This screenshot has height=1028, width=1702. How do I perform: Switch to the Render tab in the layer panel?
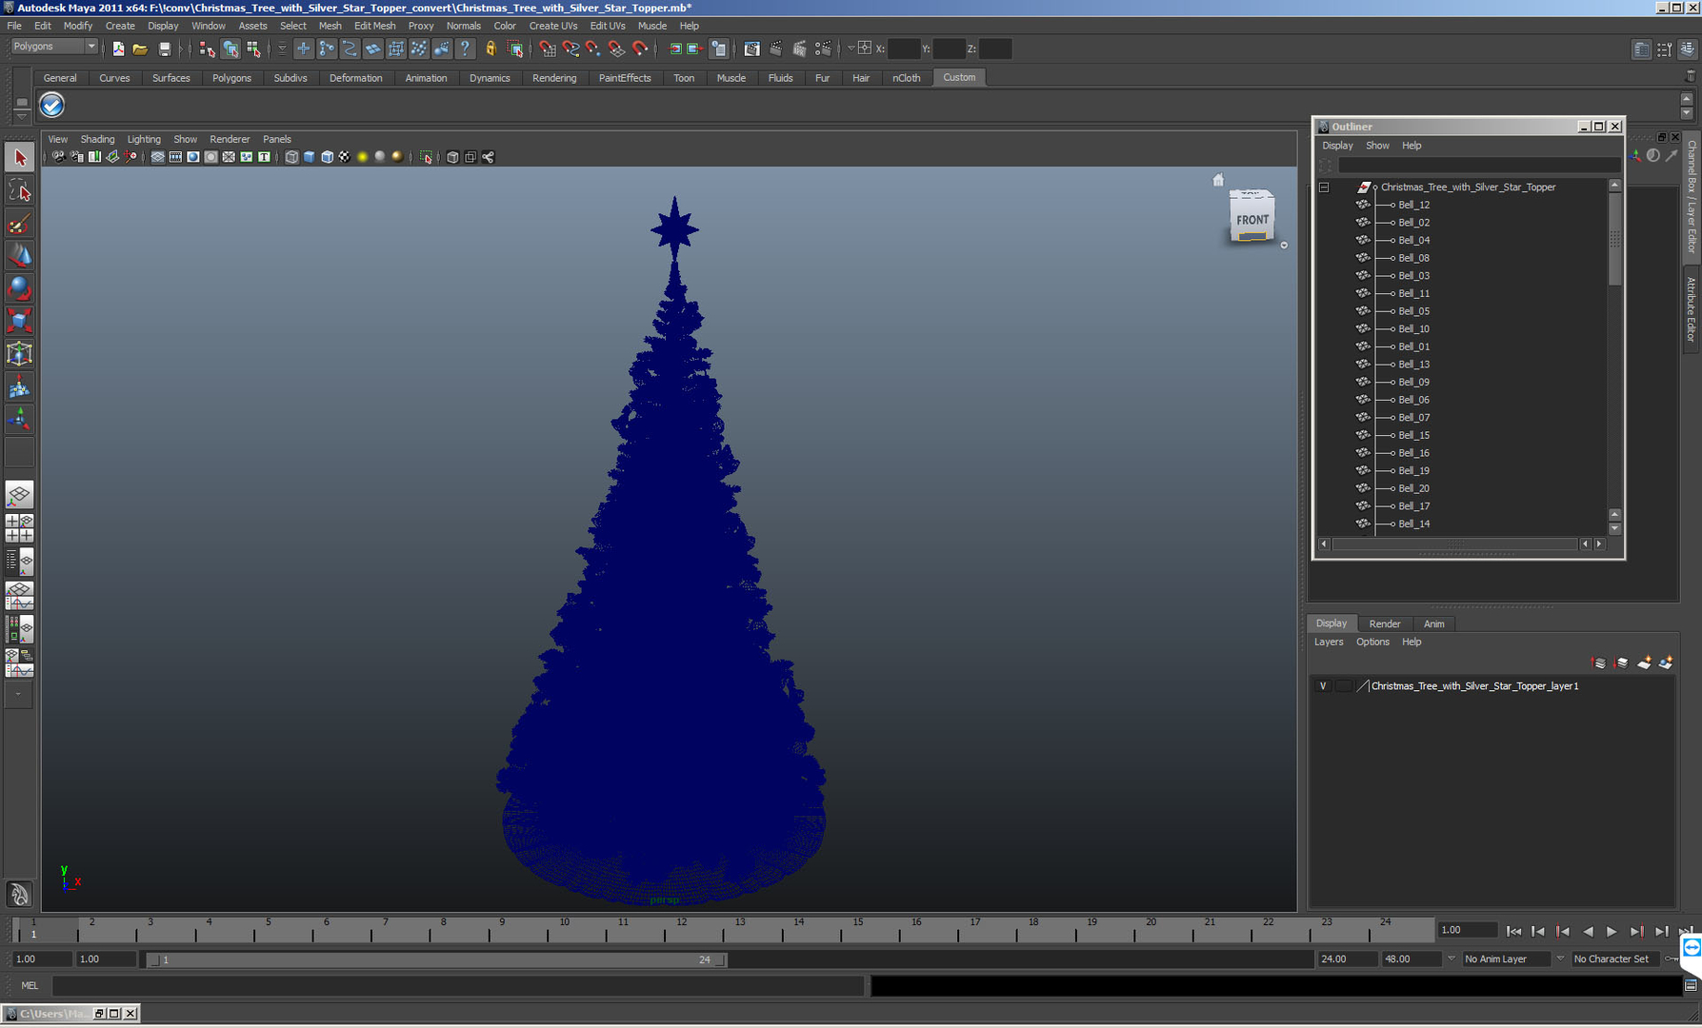pos(1386,623)
